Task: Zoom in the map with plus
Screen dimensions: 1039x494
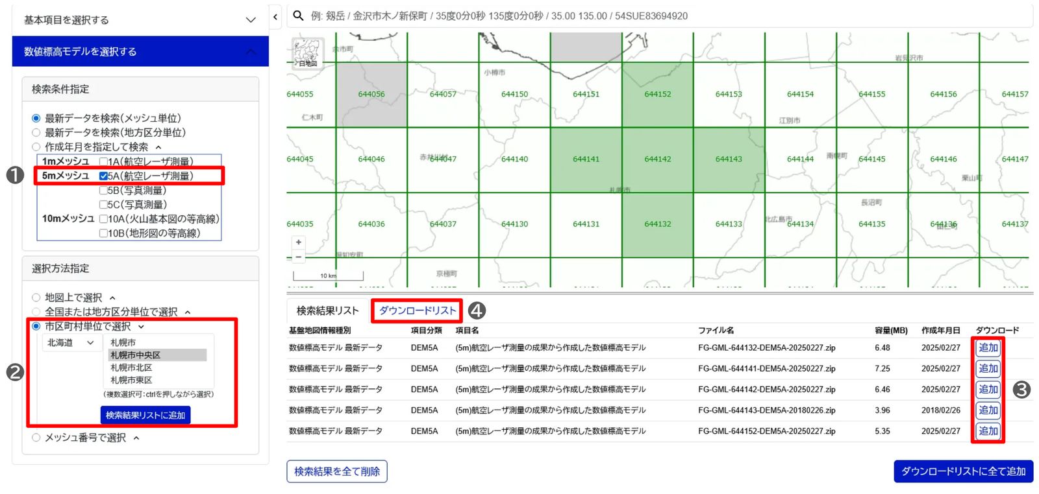Action: click(298, 242)
